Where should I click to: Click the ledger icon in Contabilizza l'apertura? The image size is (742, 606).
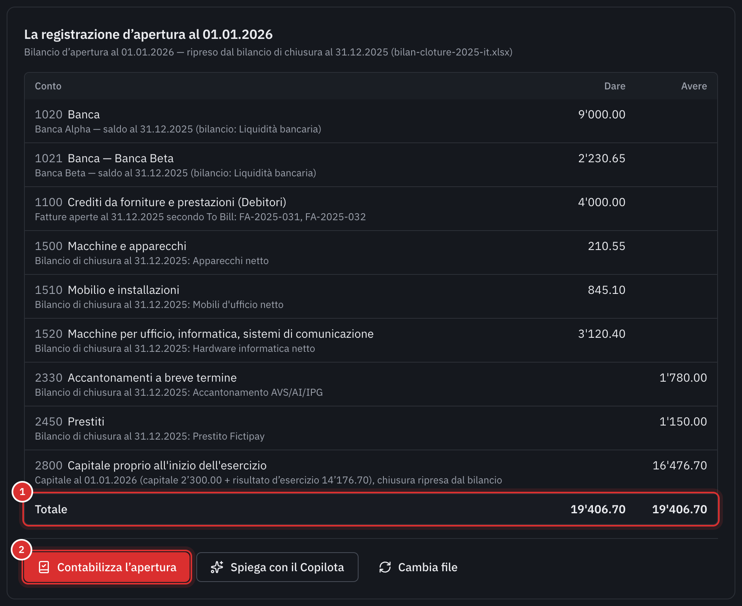click(44, 567)
